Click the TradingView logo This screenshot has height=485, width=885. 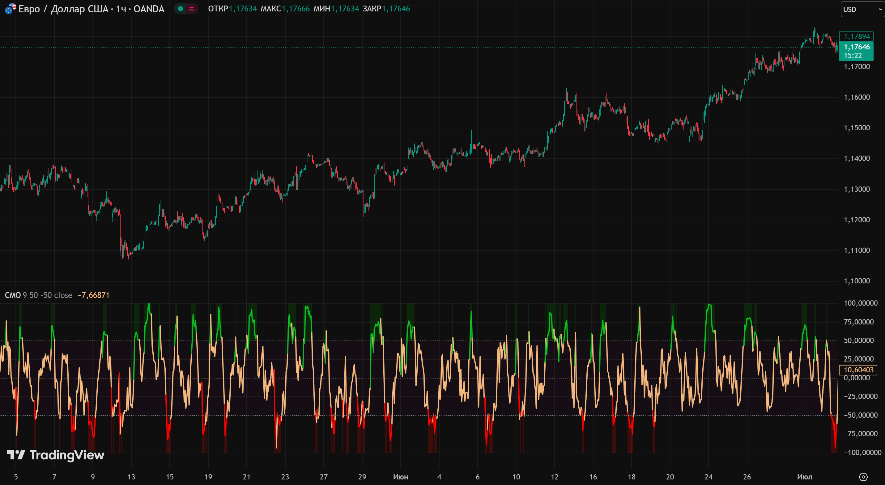click(x=56, y=455)
